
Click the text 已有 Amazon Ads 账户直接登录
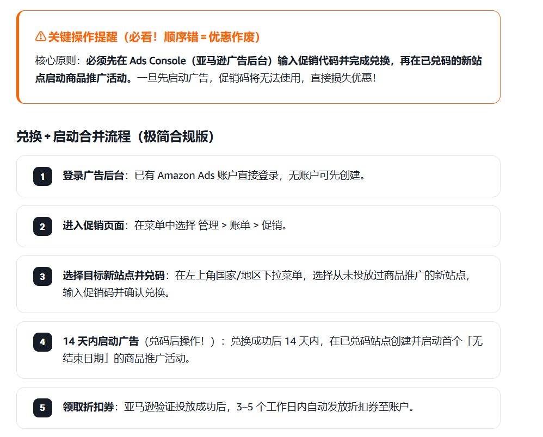(206, 176)
